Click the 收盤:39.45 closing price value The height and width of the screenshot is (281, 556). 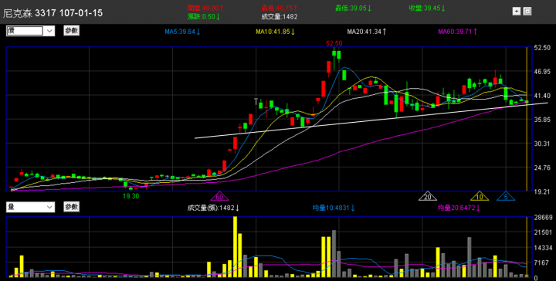427,8
